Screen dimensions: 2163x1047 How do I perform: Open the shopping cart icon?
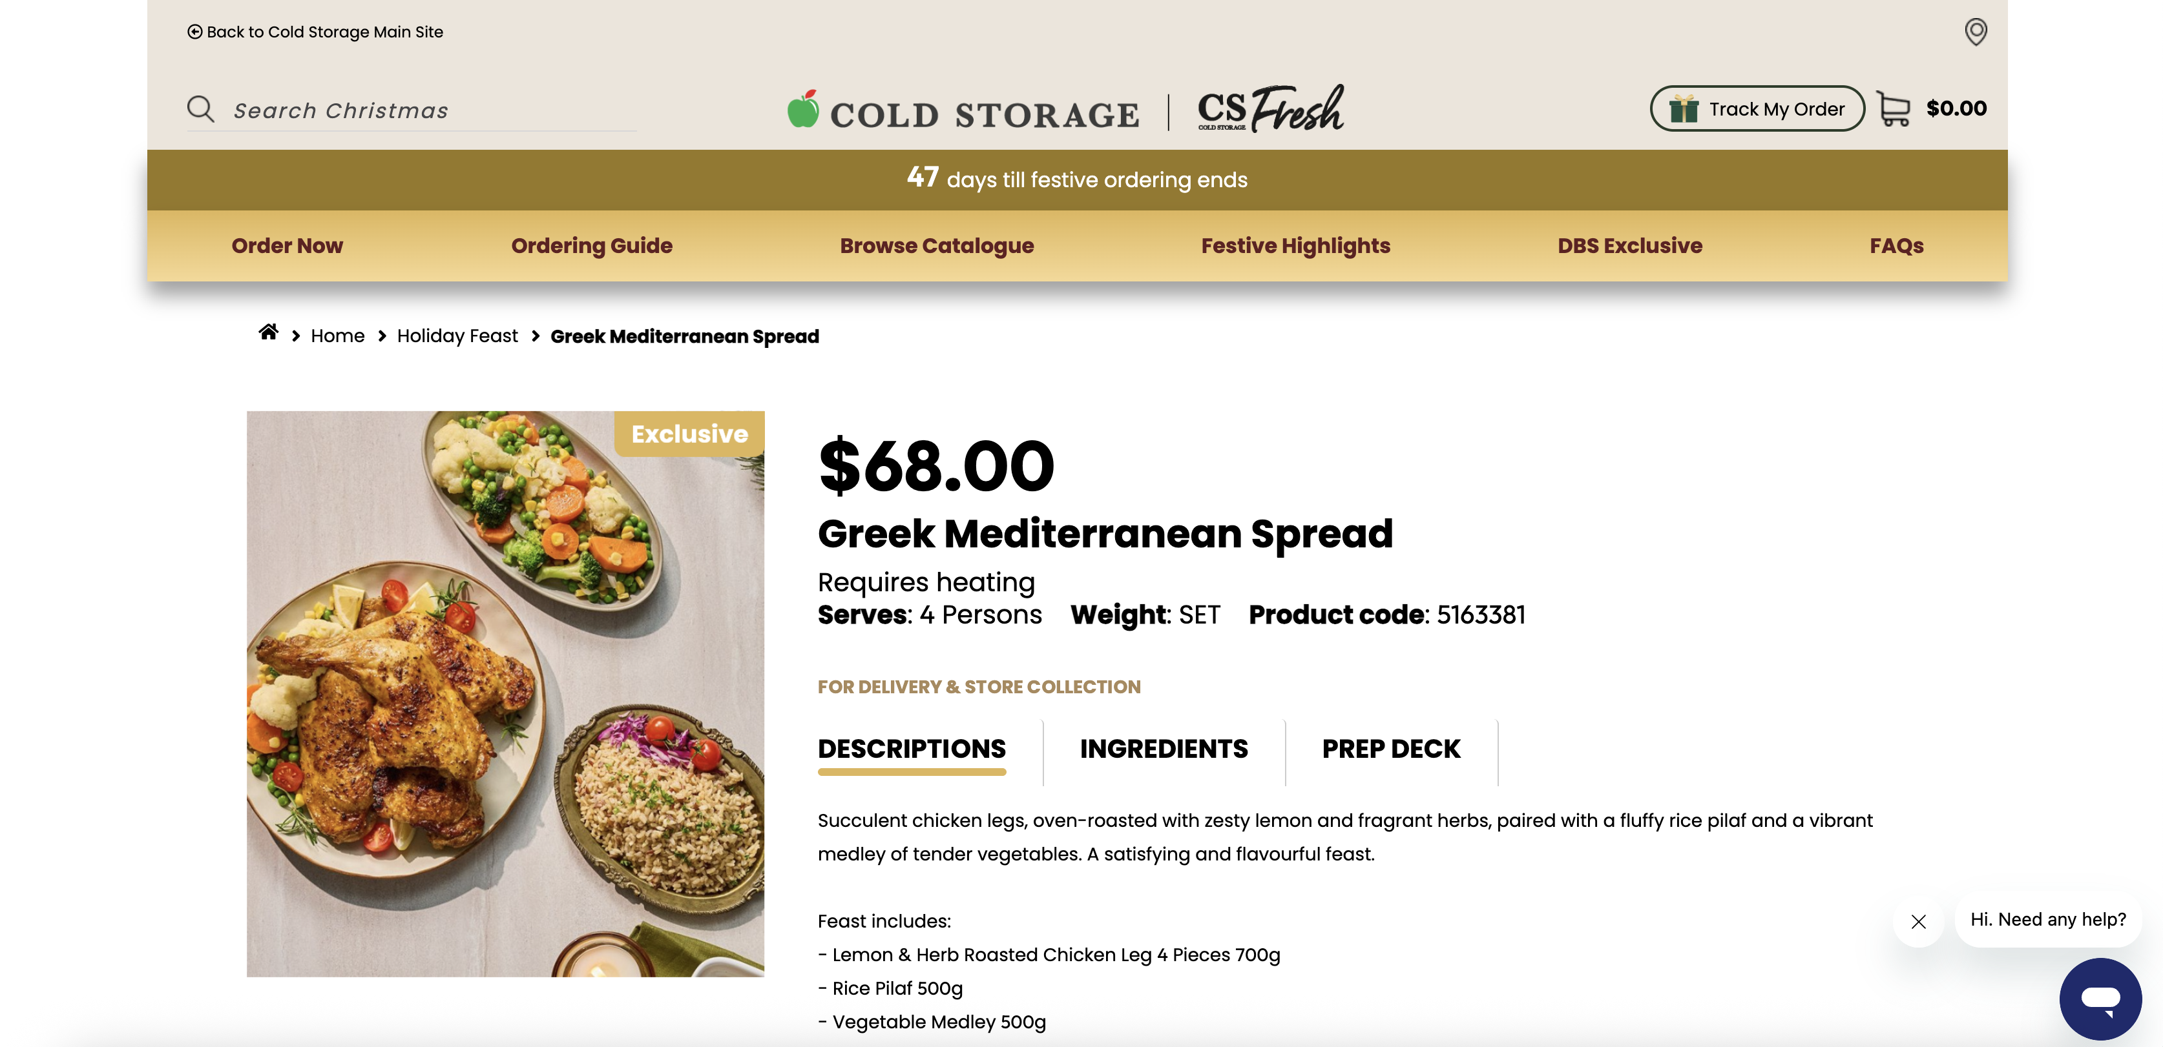[1893, 109]
